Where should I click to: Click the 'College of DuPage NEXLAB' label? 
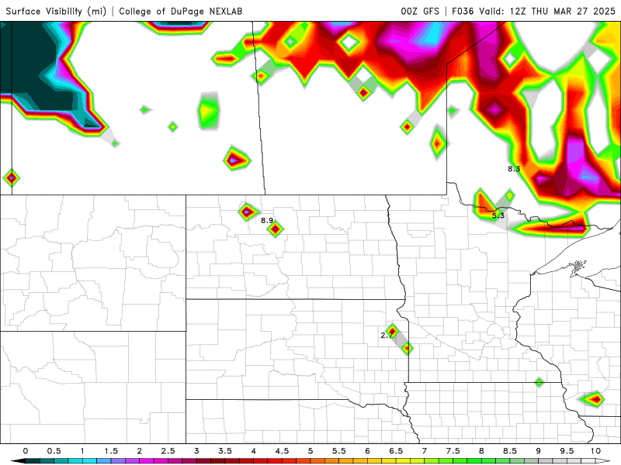tap(181, 11)
